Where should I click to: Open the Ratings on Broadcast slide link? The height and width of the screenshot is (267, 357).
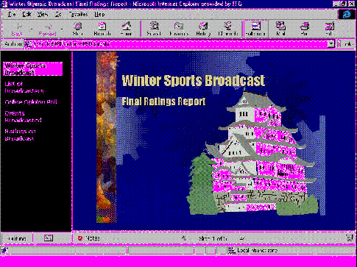[20, 135]
